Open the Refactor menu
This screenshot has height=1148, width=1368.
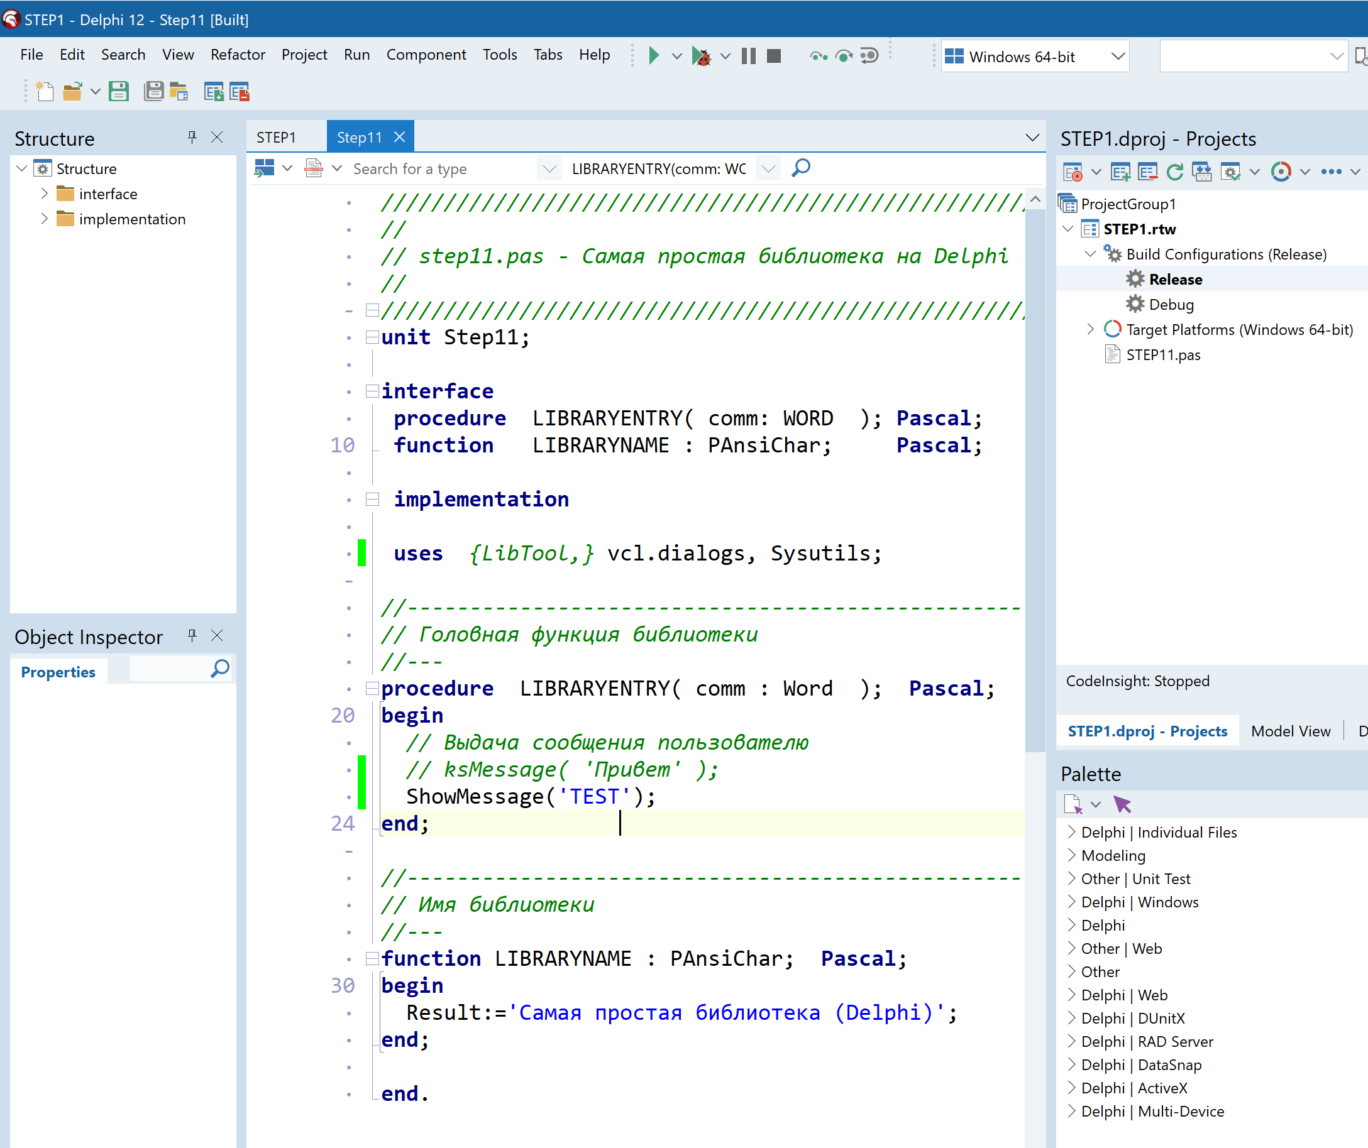tap(237, 55)
